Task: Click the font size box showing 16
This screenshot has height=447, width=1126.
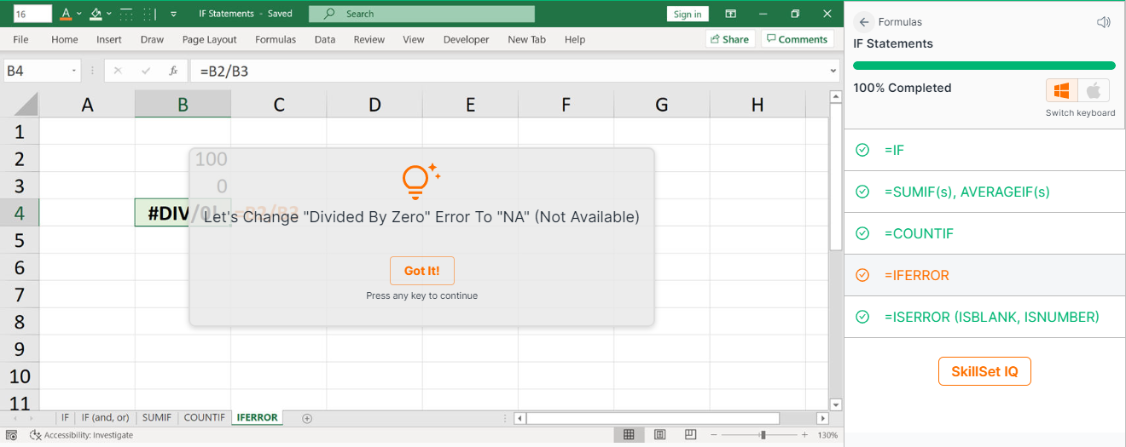Action: click(x=32, y=14)
